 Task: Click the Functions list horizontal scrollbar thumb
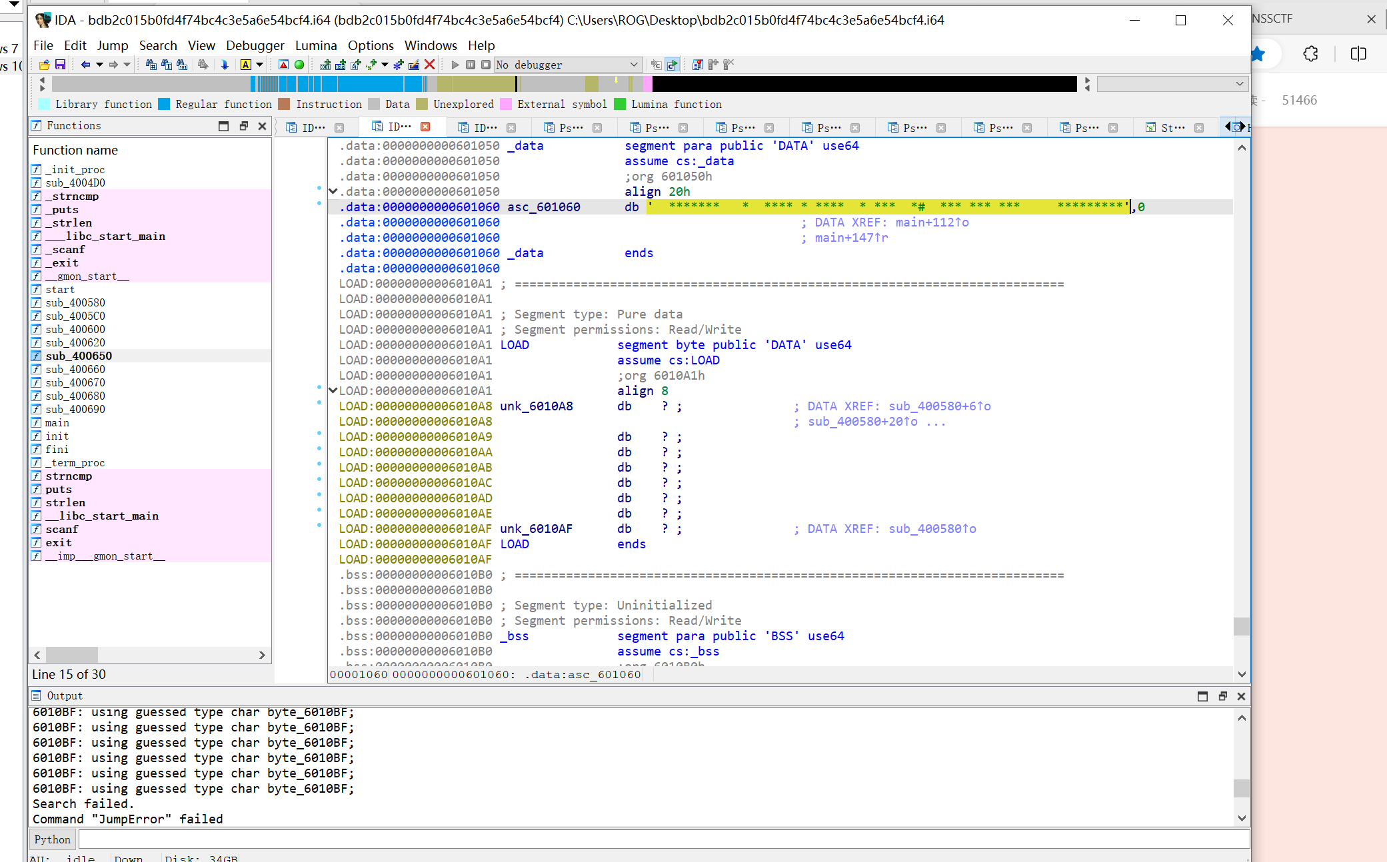click(x=72, y=655)
